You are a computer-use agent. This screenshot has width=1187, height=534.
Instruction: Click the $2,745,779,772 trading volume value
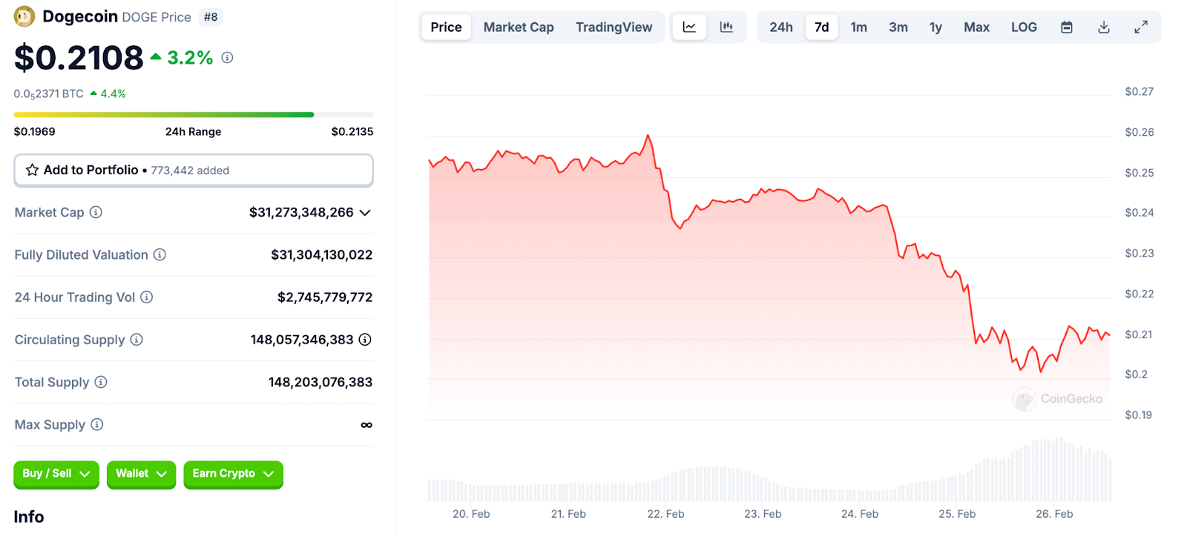325,297
